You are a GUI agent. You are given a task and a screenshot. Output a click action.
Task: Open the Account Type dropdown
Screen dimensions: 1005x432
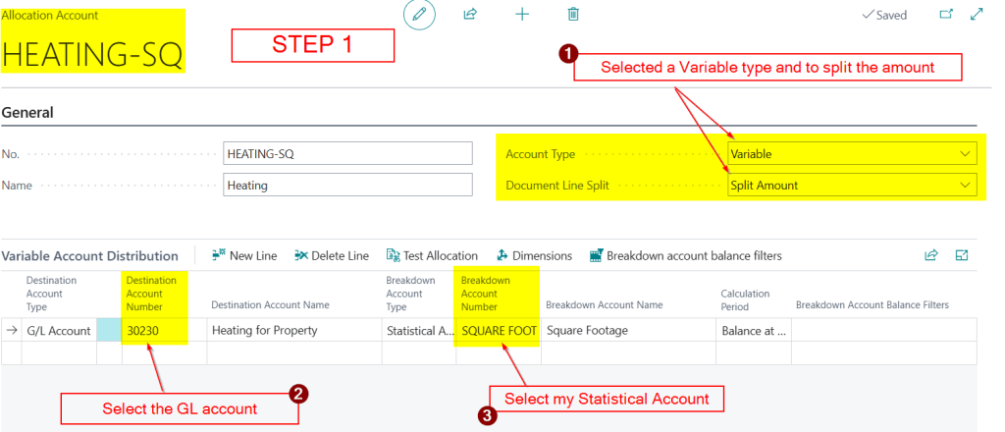click(x=852, y=154)
